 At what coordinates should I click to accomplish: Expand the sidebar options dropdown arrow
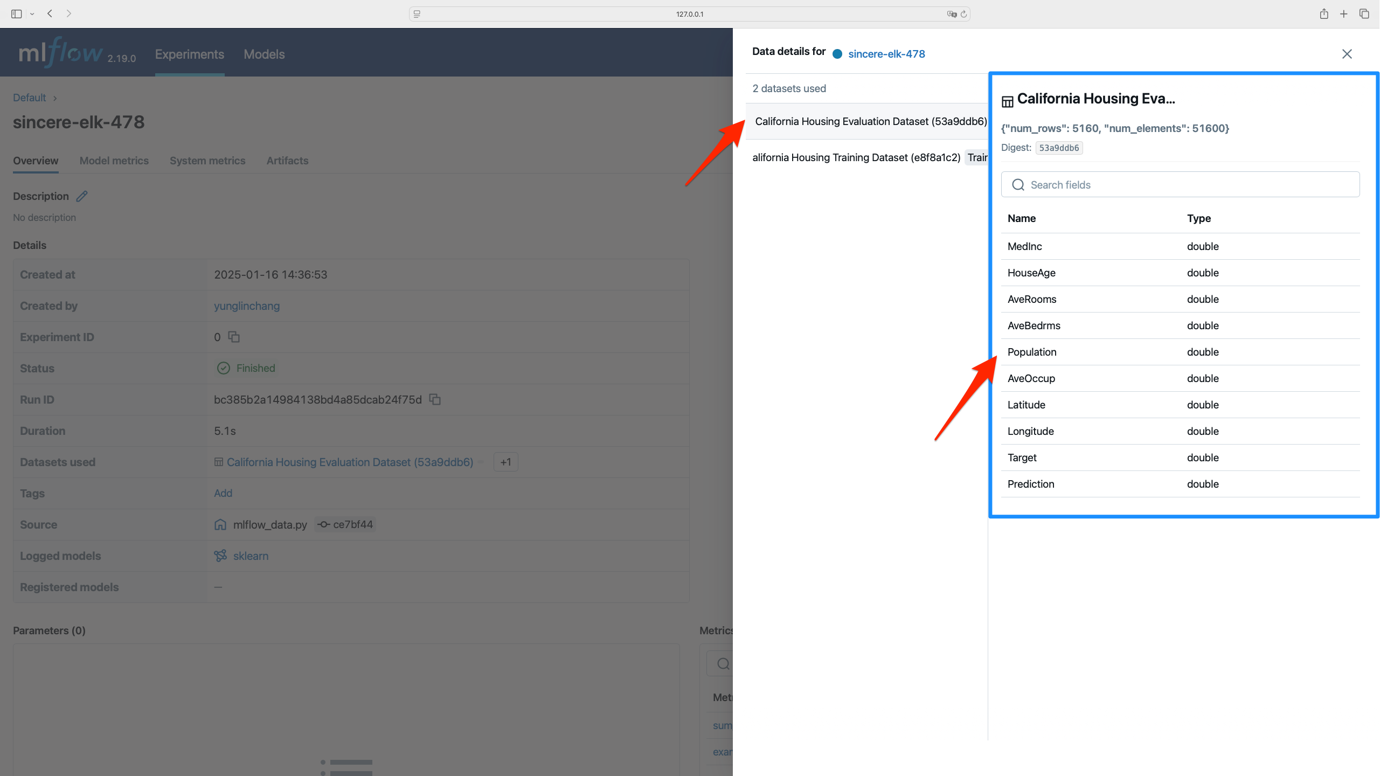click(32, 14)
